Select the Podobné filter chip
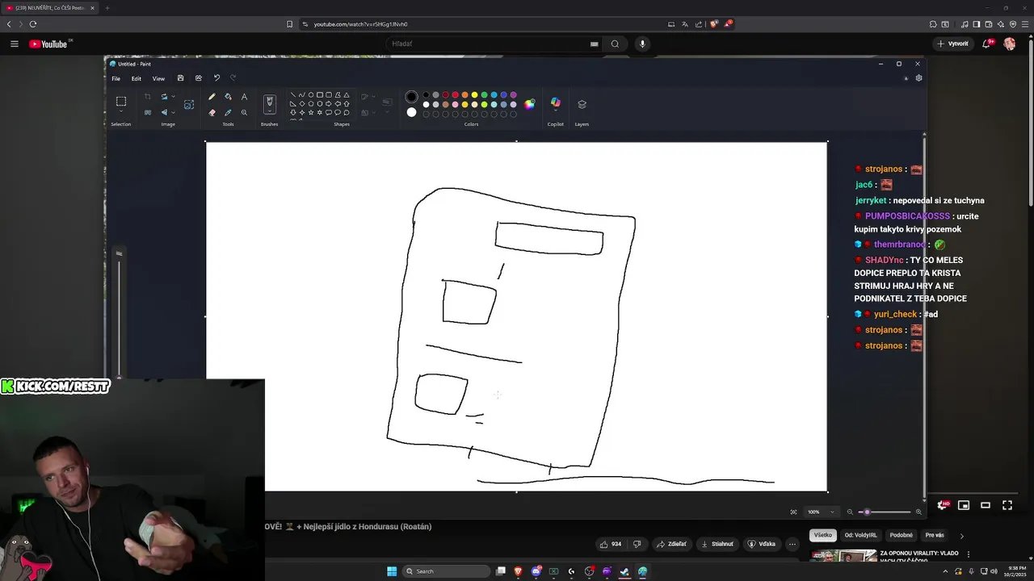This screenshot has height=581, width=1034. 901,535
